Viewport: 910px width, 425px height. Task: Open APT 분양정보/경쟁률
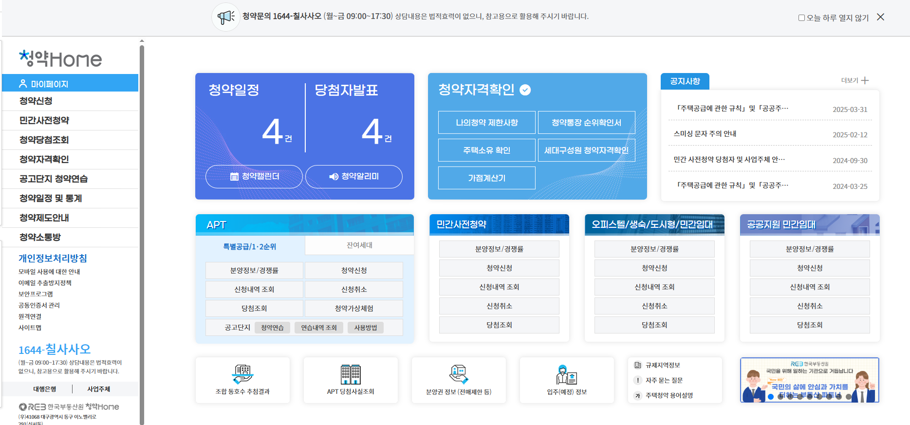[x=254, y=270]
